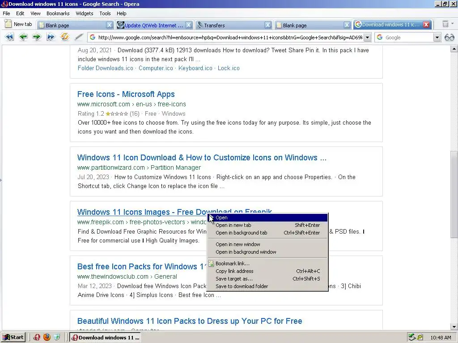Image resolution: width=458 pixels, height=343 pixels.
Task: Choose Save target as...
Action: pos(267,279)
